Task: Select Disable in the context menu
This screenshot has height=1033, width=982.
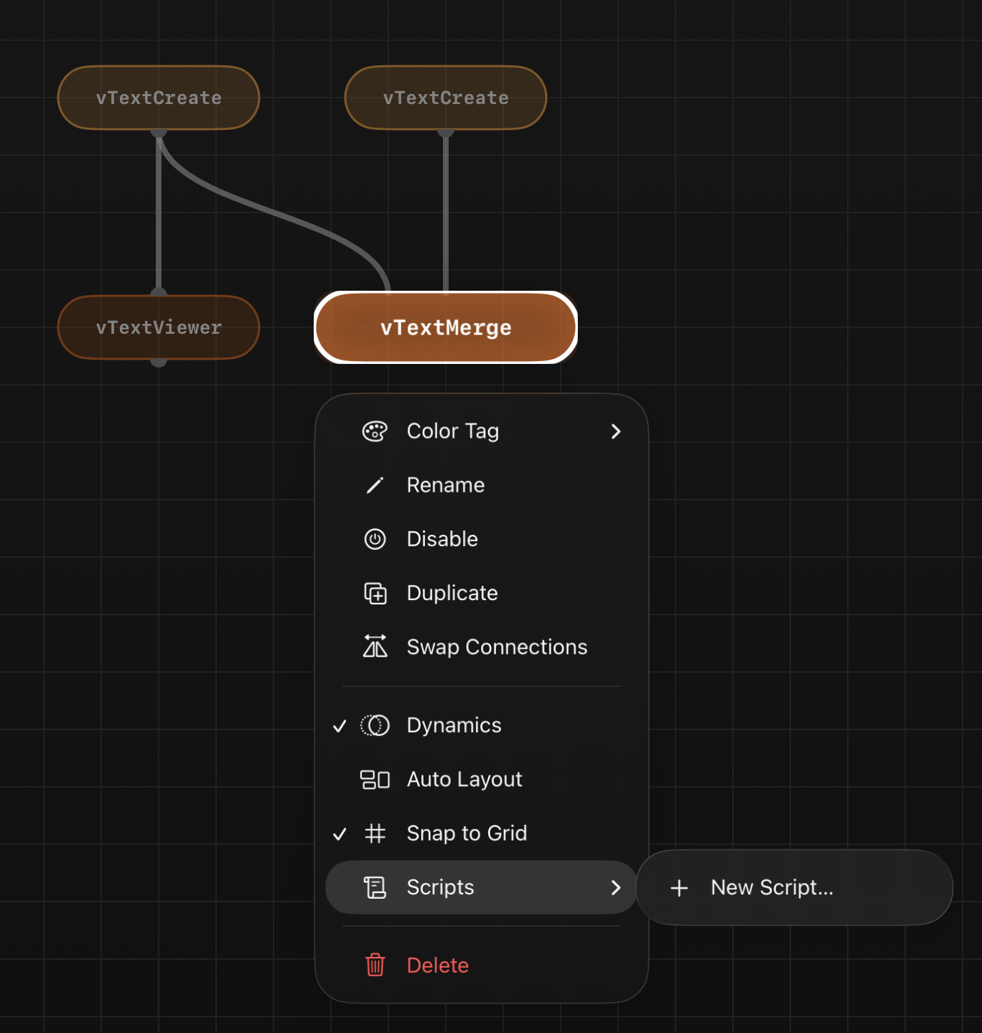Action: (482, 539)
